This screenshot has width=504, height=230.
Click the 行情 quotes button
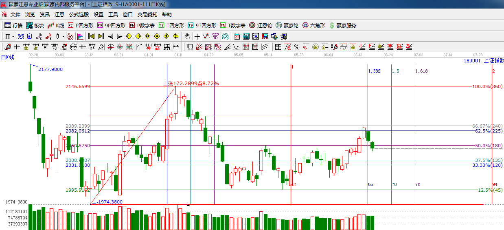click(x=13, y=25)
